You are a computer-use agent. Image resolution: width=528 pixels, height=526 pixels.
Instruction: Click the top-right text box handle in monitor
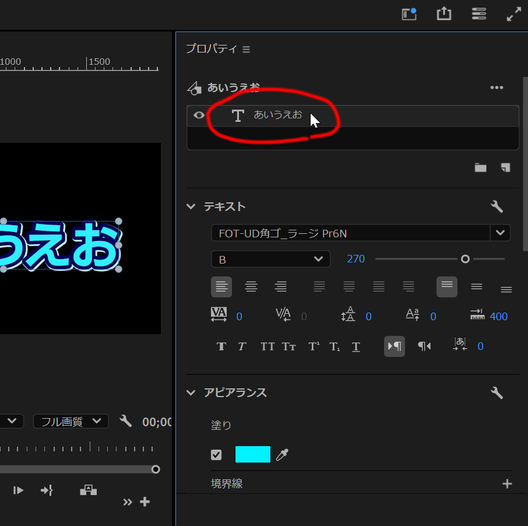[118, 221]
